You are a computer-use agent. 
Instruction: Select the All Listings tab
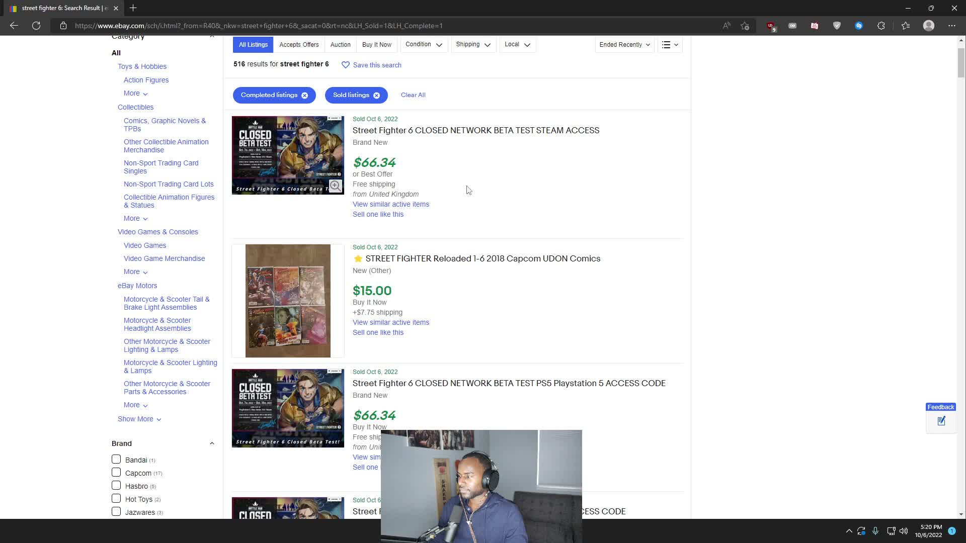click(x=253, y=45)
